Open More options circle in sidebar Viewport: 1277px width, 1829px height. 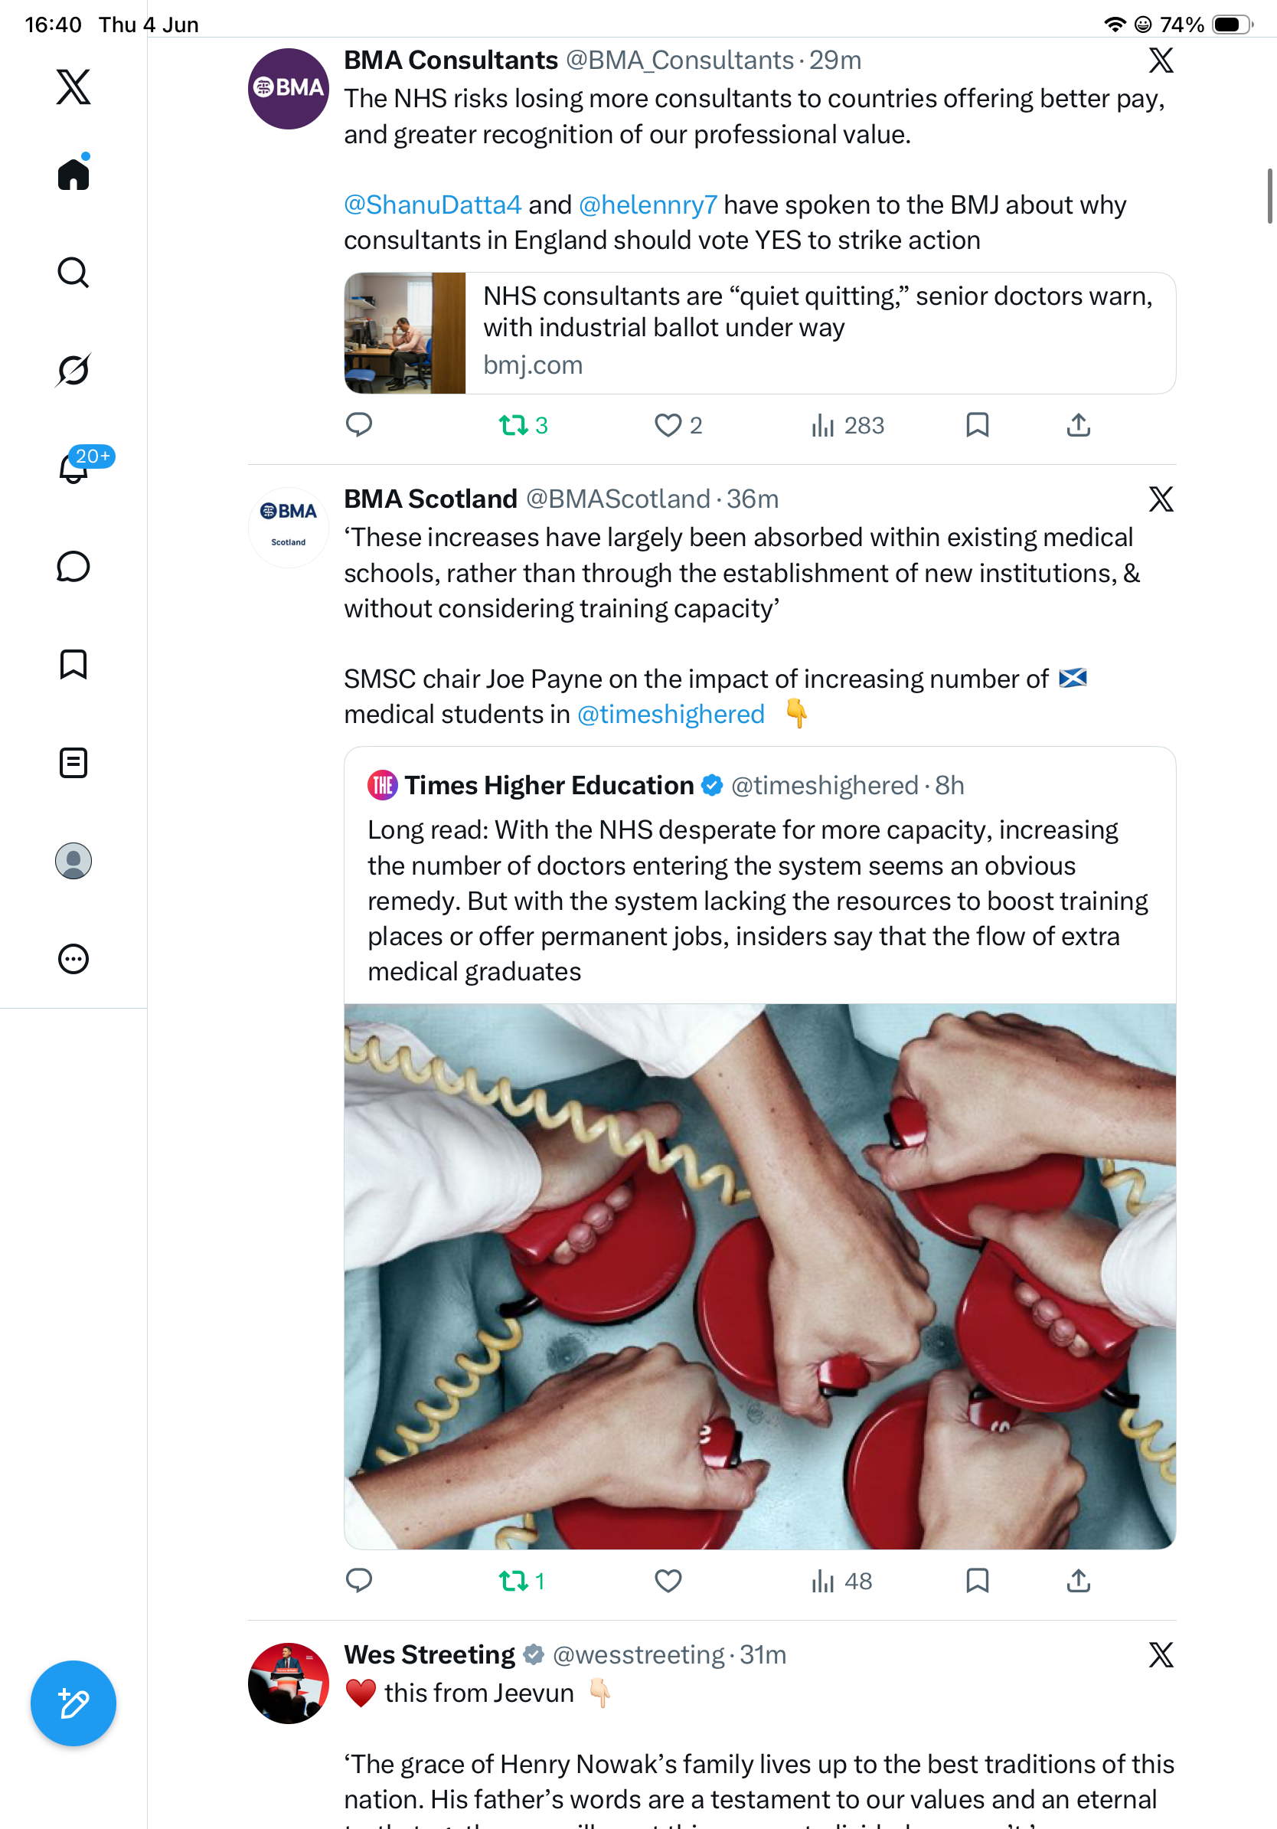[73, 958]
